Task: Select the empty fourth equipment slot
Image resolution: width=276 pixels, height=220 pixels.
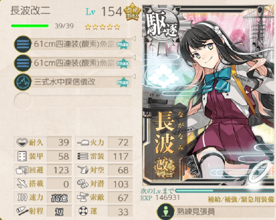Action: pos(73,101)
